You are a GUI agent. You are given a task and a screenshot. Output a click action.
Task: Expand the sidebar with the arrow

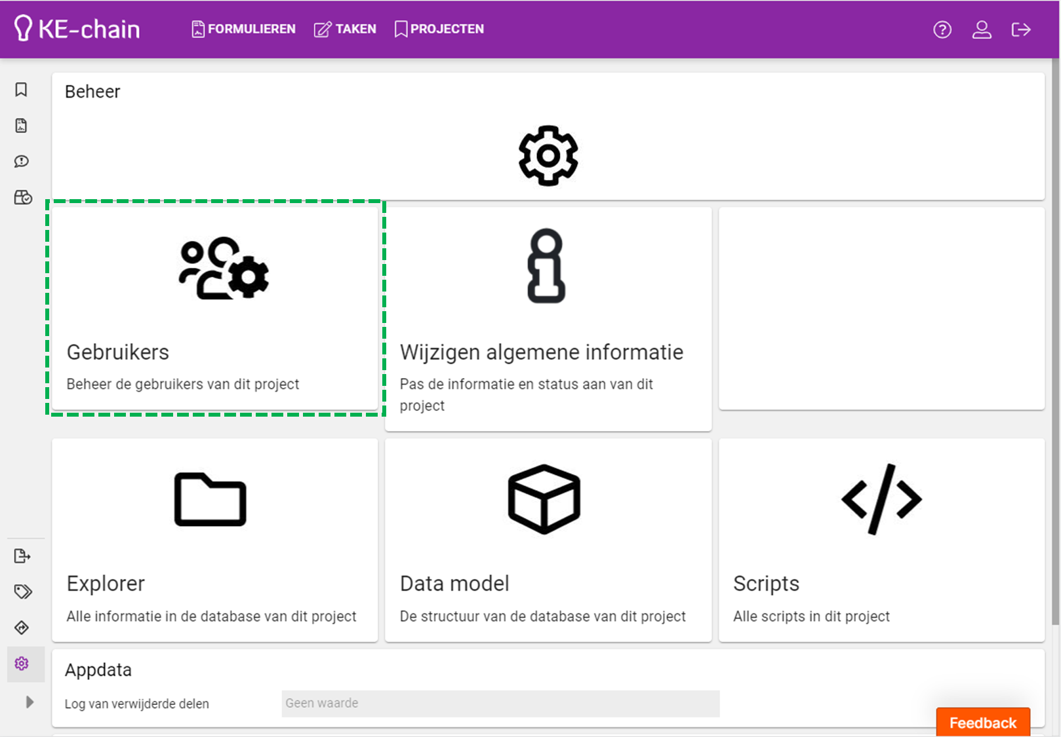pyautogui.click(x=30, y=702)
